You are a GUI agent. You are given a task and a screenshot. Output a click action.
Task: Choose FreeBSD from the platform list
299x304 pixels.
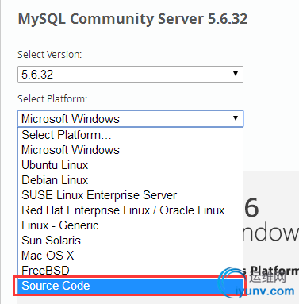tap(130, 270)
